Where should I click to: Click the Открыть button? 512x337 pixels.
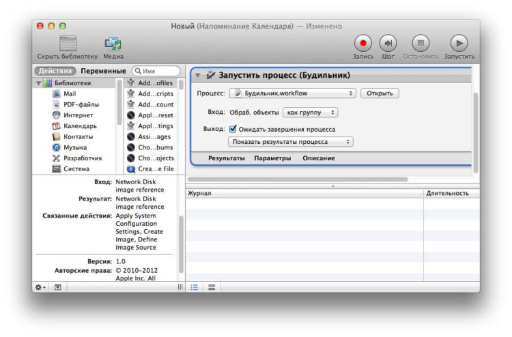point(380,93)
